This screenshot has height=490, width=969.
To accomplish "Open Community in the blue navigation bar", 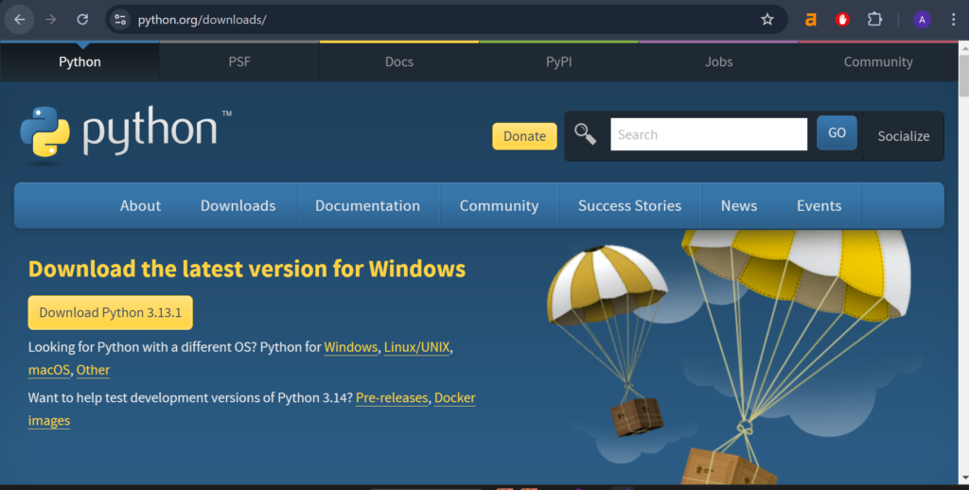I will tap(499, 206).
